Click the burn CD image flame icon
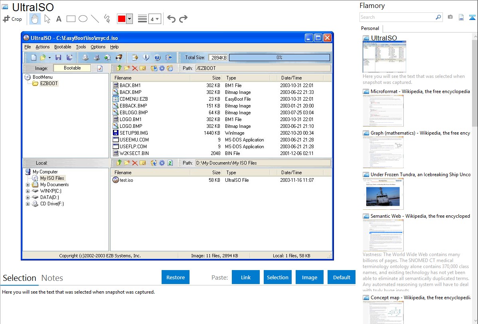478x324 pixels. point(119,58)
